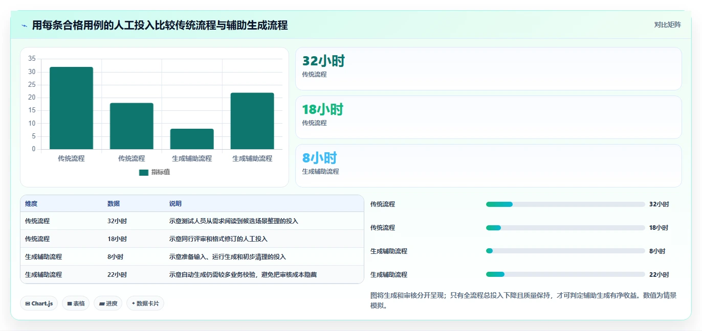
Task: Click the 对比矩阵 label in the header
Action: tap(668, 25)
